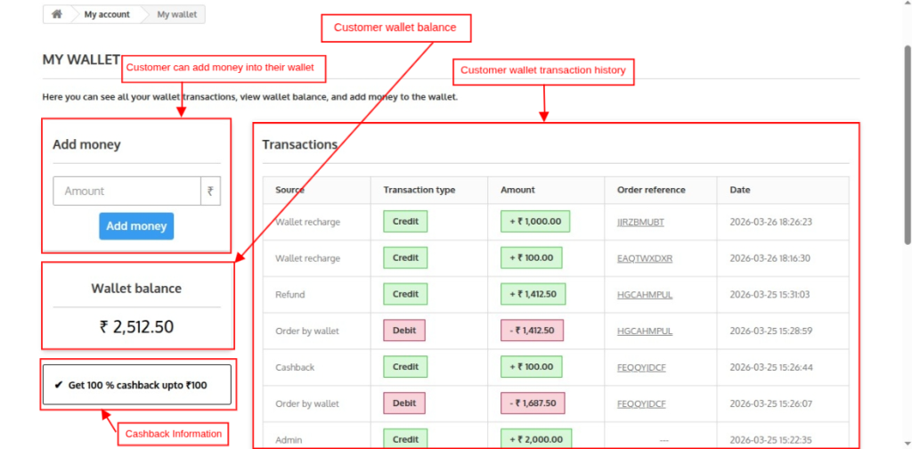Viewport: 912px width, 449px height.
Task: Open order reference JIRZBMUBT
Action: (640, 222)
